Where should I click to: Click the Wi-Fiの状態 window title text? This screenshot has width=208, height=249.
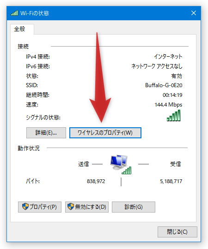tap(35, 13)
